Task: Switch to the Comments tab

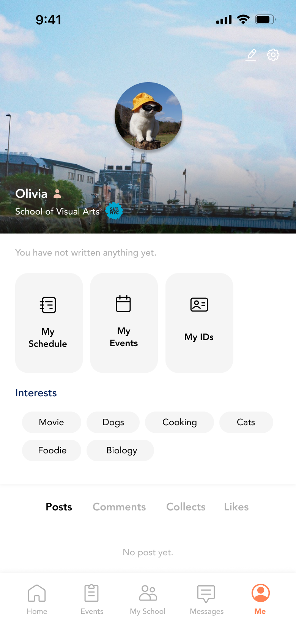Action: pyautogui.click(x=119, y=507)
